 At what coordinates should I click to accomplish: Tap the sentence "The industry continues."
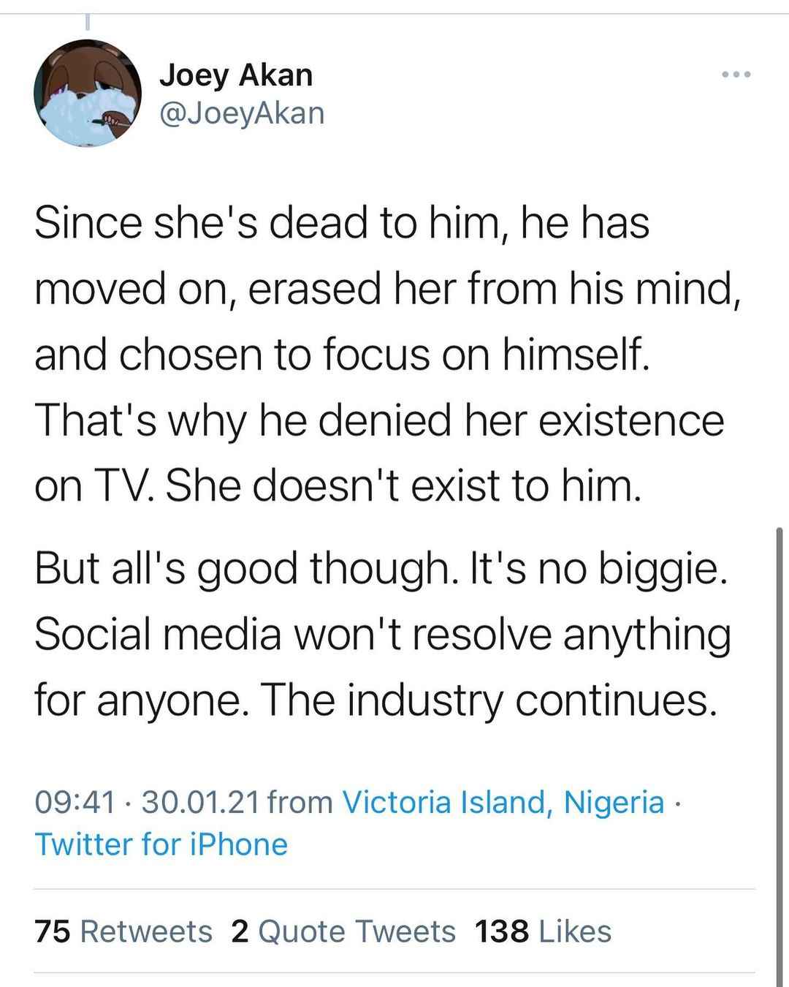486,700
